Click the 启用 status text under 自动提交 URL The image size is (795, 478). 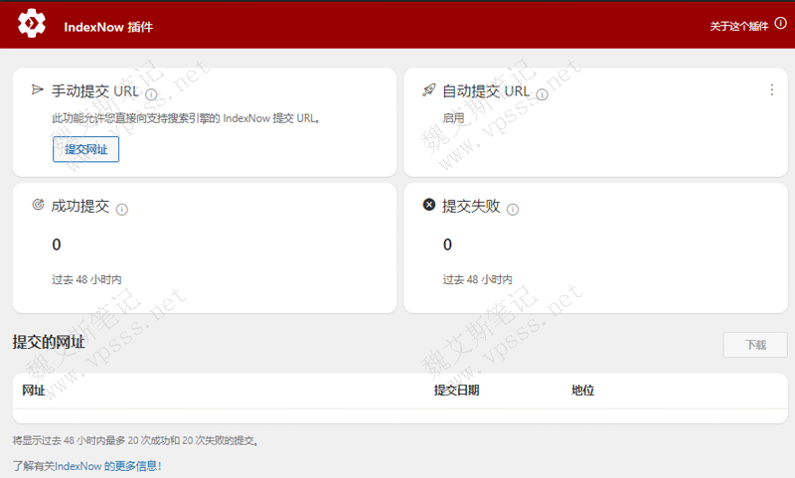coord(453,117)
